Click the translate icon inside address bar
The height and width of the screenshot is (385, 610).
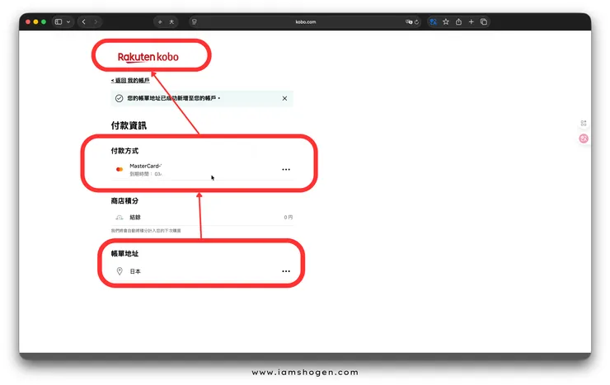coord(409,21)
